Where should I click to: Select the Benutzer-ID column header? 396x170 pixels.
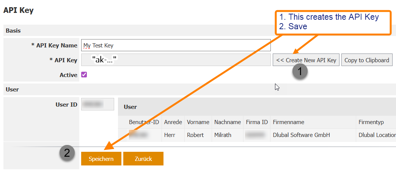pos(144,122)
